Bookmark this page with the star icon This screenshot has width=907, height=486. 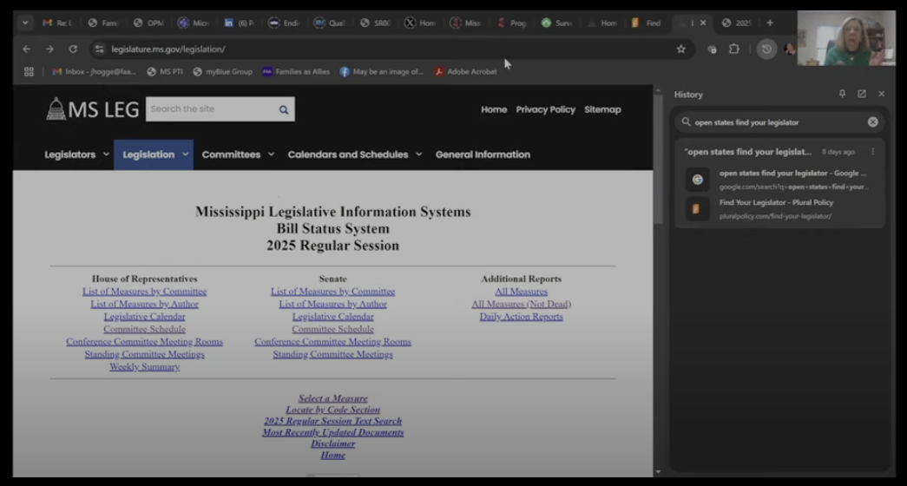[681, 49]
